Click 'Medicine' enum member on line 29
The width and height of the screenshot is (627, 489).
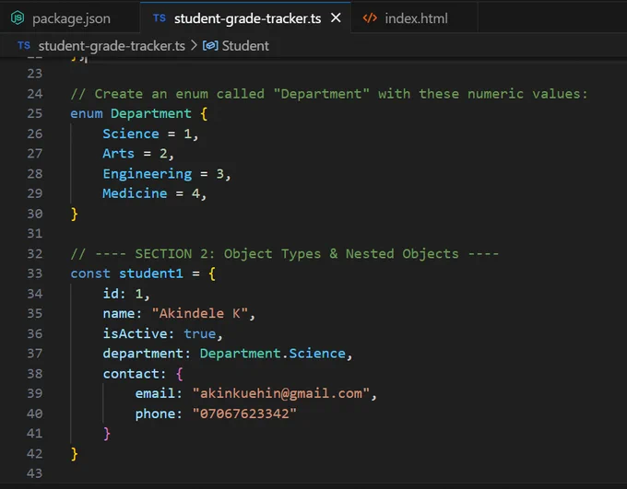point(135,193)
